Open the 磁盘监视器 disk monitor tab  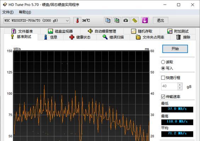coord(60,31)
